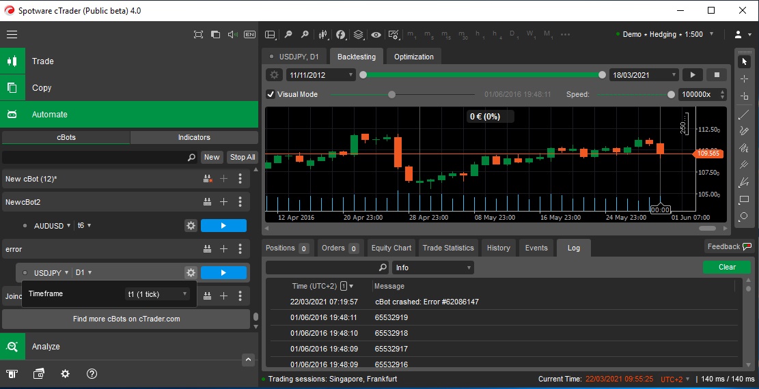Screen dimensions: 759x389
Task: Build the error cBot icon
Action: (207, 248)
